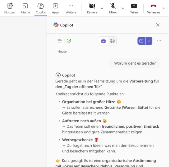Image resolution: width=169 pixels, height=167 pixels.
Task: Expand leave options chevron
Action: [x=163, y=8]
